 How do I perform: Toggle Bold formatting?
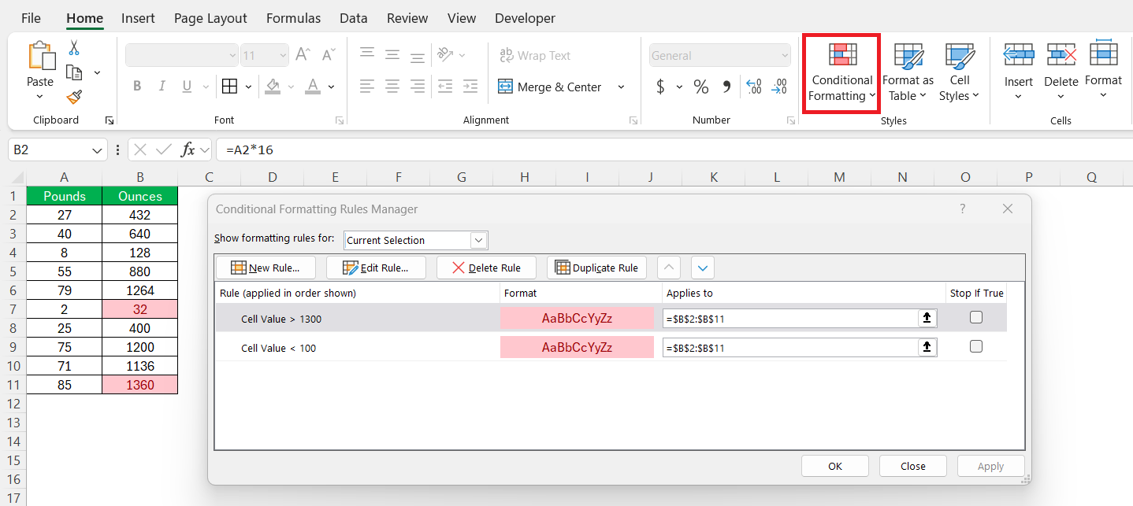click(137, 87)
